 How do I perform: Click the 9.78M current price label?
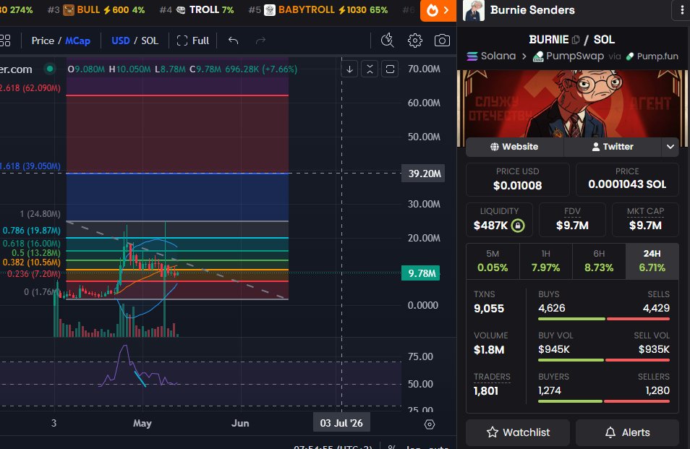(x=421, y=273)
